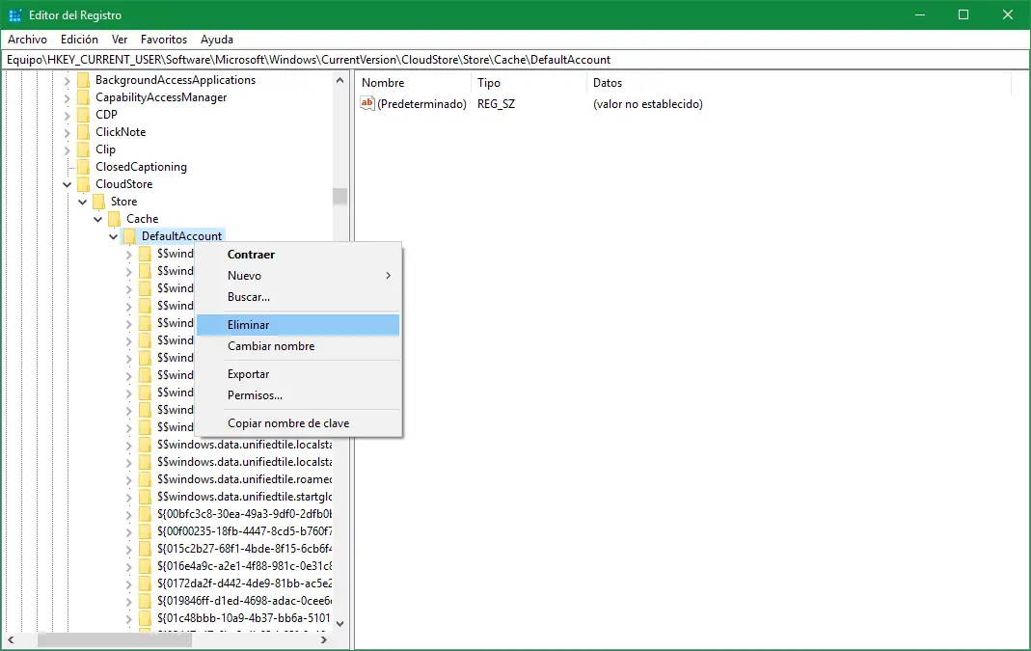Viewport: 1031px width, 651px height.
Task: Click Permisos... in the context menu
Action: 255,395
